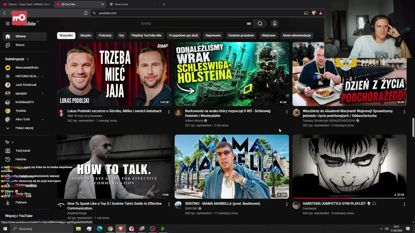Select the Nowe rekomendacje filter chip
Viewport: 415px width, 233px height.
(297, 35)
